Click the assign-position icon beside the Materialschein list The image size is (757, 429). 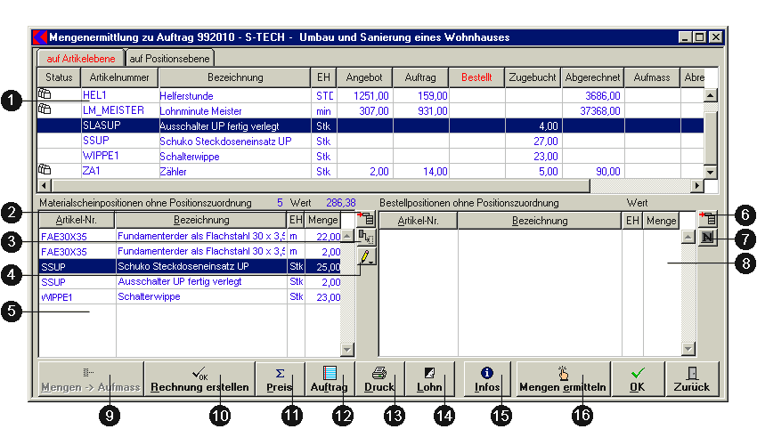tap(365, 218)
